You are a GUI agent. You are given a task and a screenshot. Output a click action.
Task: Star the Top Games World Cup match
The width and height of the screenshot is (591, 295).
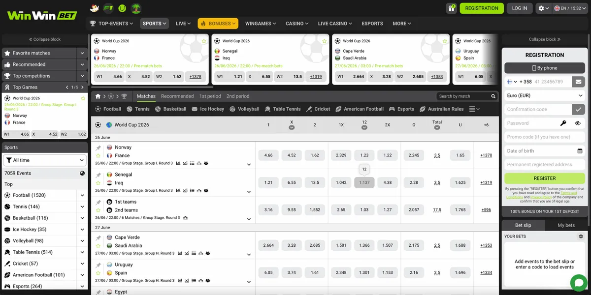83,98
